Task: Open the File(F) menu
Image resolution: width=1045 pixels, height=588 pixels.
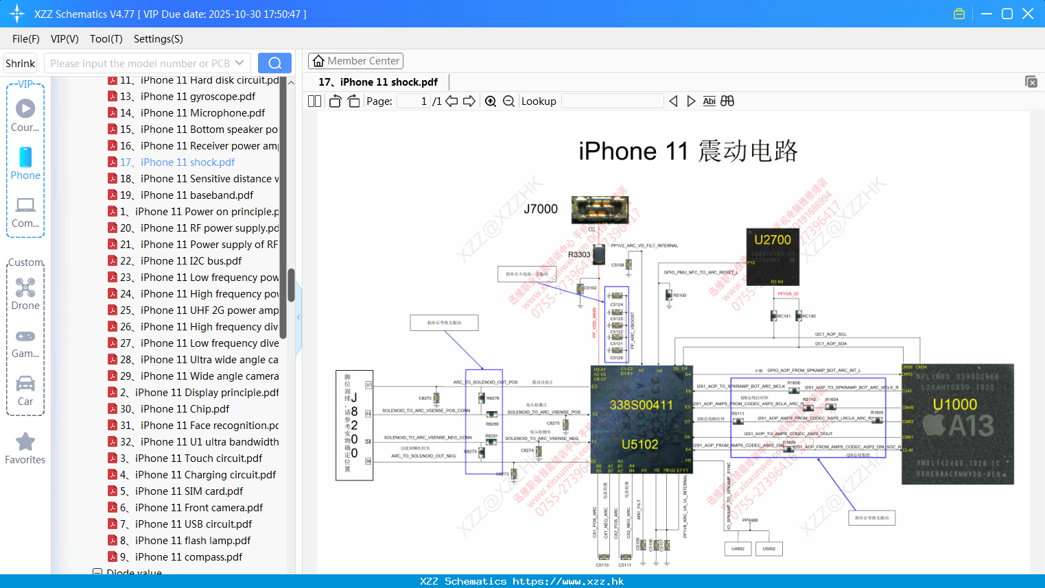Action: tap(26, 39)
